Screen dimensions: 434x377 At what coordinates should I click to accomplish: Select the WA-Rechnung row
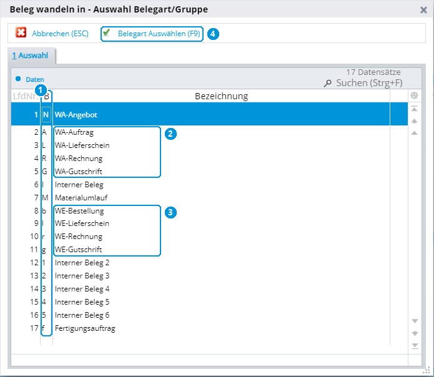(210, 158)
